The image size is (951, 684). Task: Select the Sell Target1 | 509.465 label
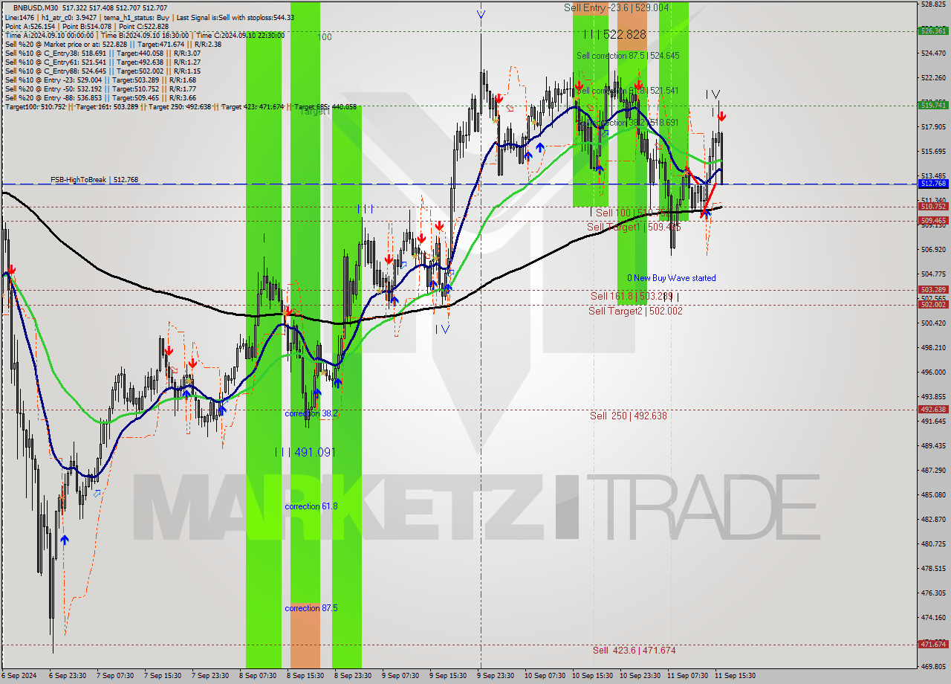coord(634,227)
